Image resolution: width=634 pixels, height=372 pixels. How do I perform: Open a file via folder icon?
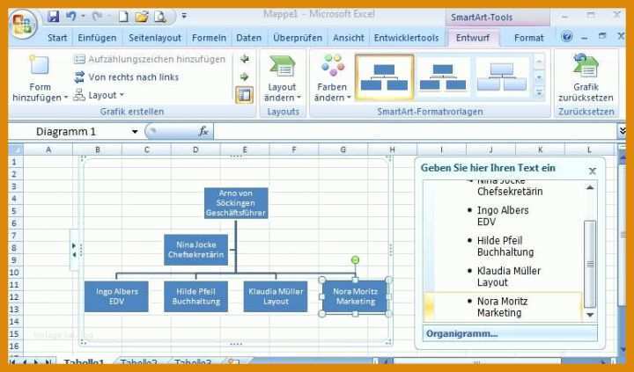pyautogui.click(x=142, y=17)
